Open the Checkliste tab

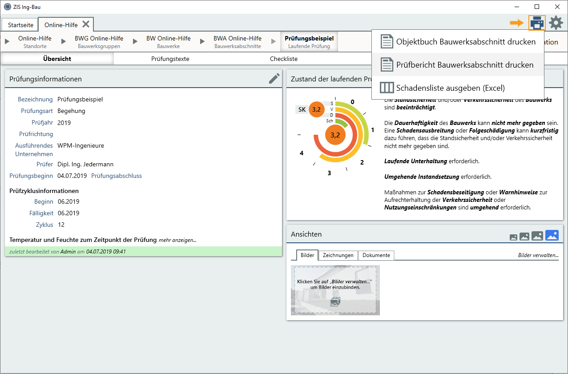(x=283, y=59)
